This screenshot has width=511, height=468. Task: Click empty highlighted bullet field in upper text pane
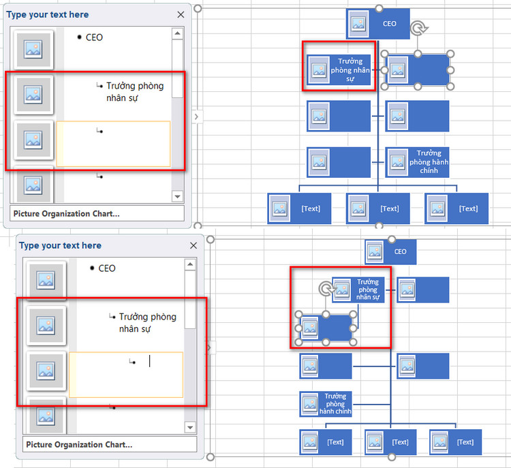click(113, 144)
